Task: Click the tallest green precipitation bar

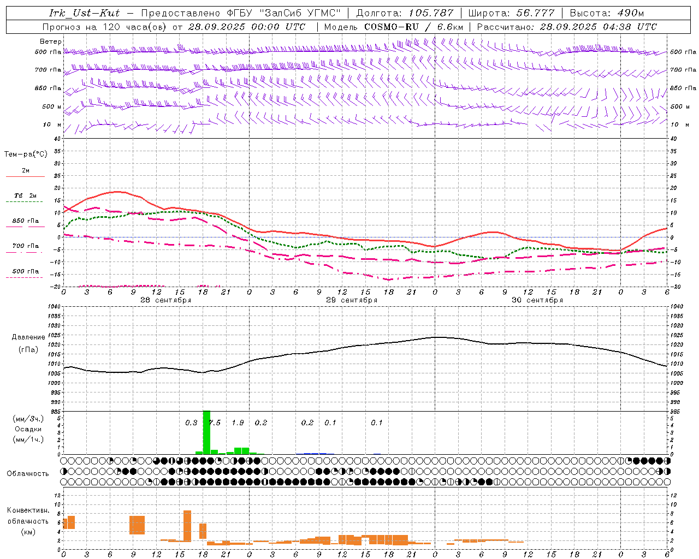Action: tap(206, 432)
